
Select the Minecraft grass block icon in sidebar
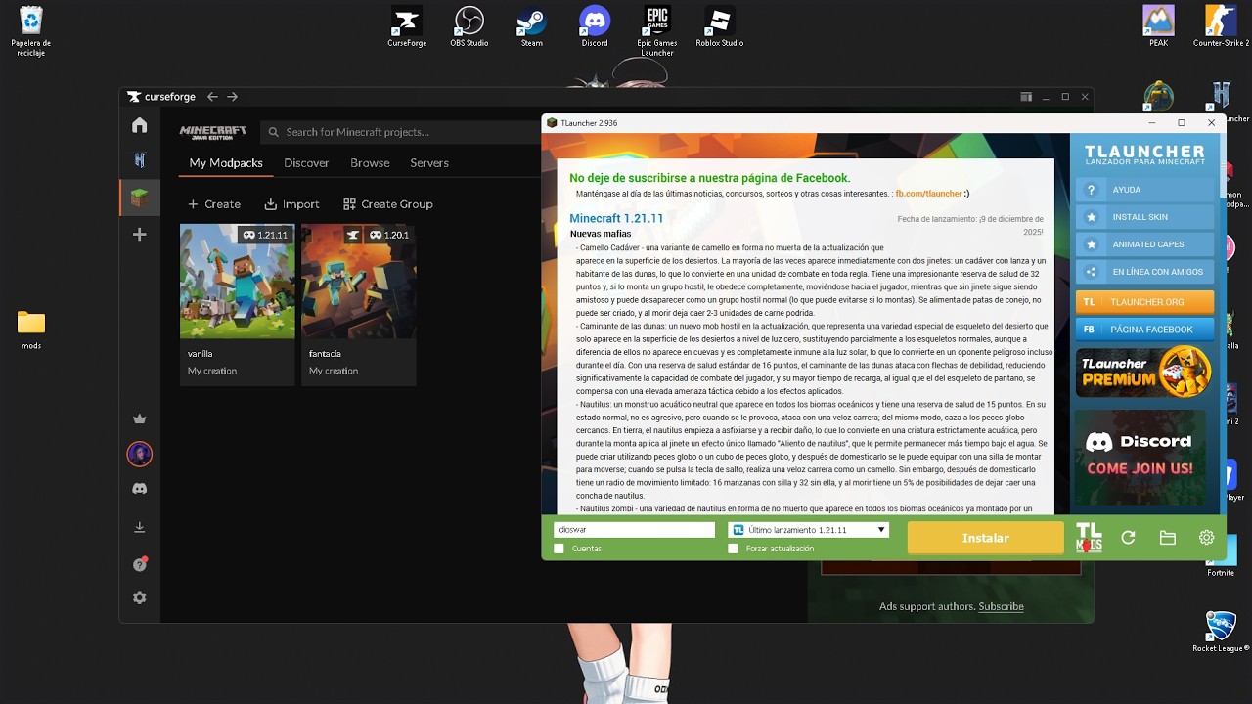140,198
